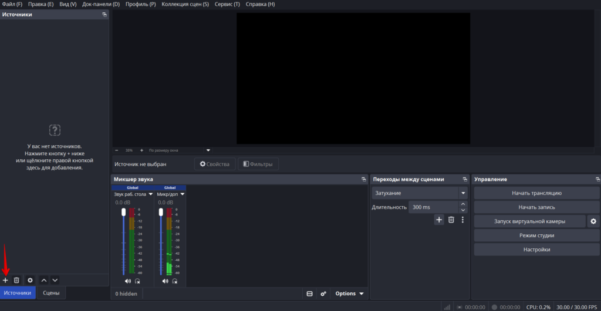Add a scene transition with plus icon
The height and width of the screenshot is (311, 601).
[x=439, y=220]
